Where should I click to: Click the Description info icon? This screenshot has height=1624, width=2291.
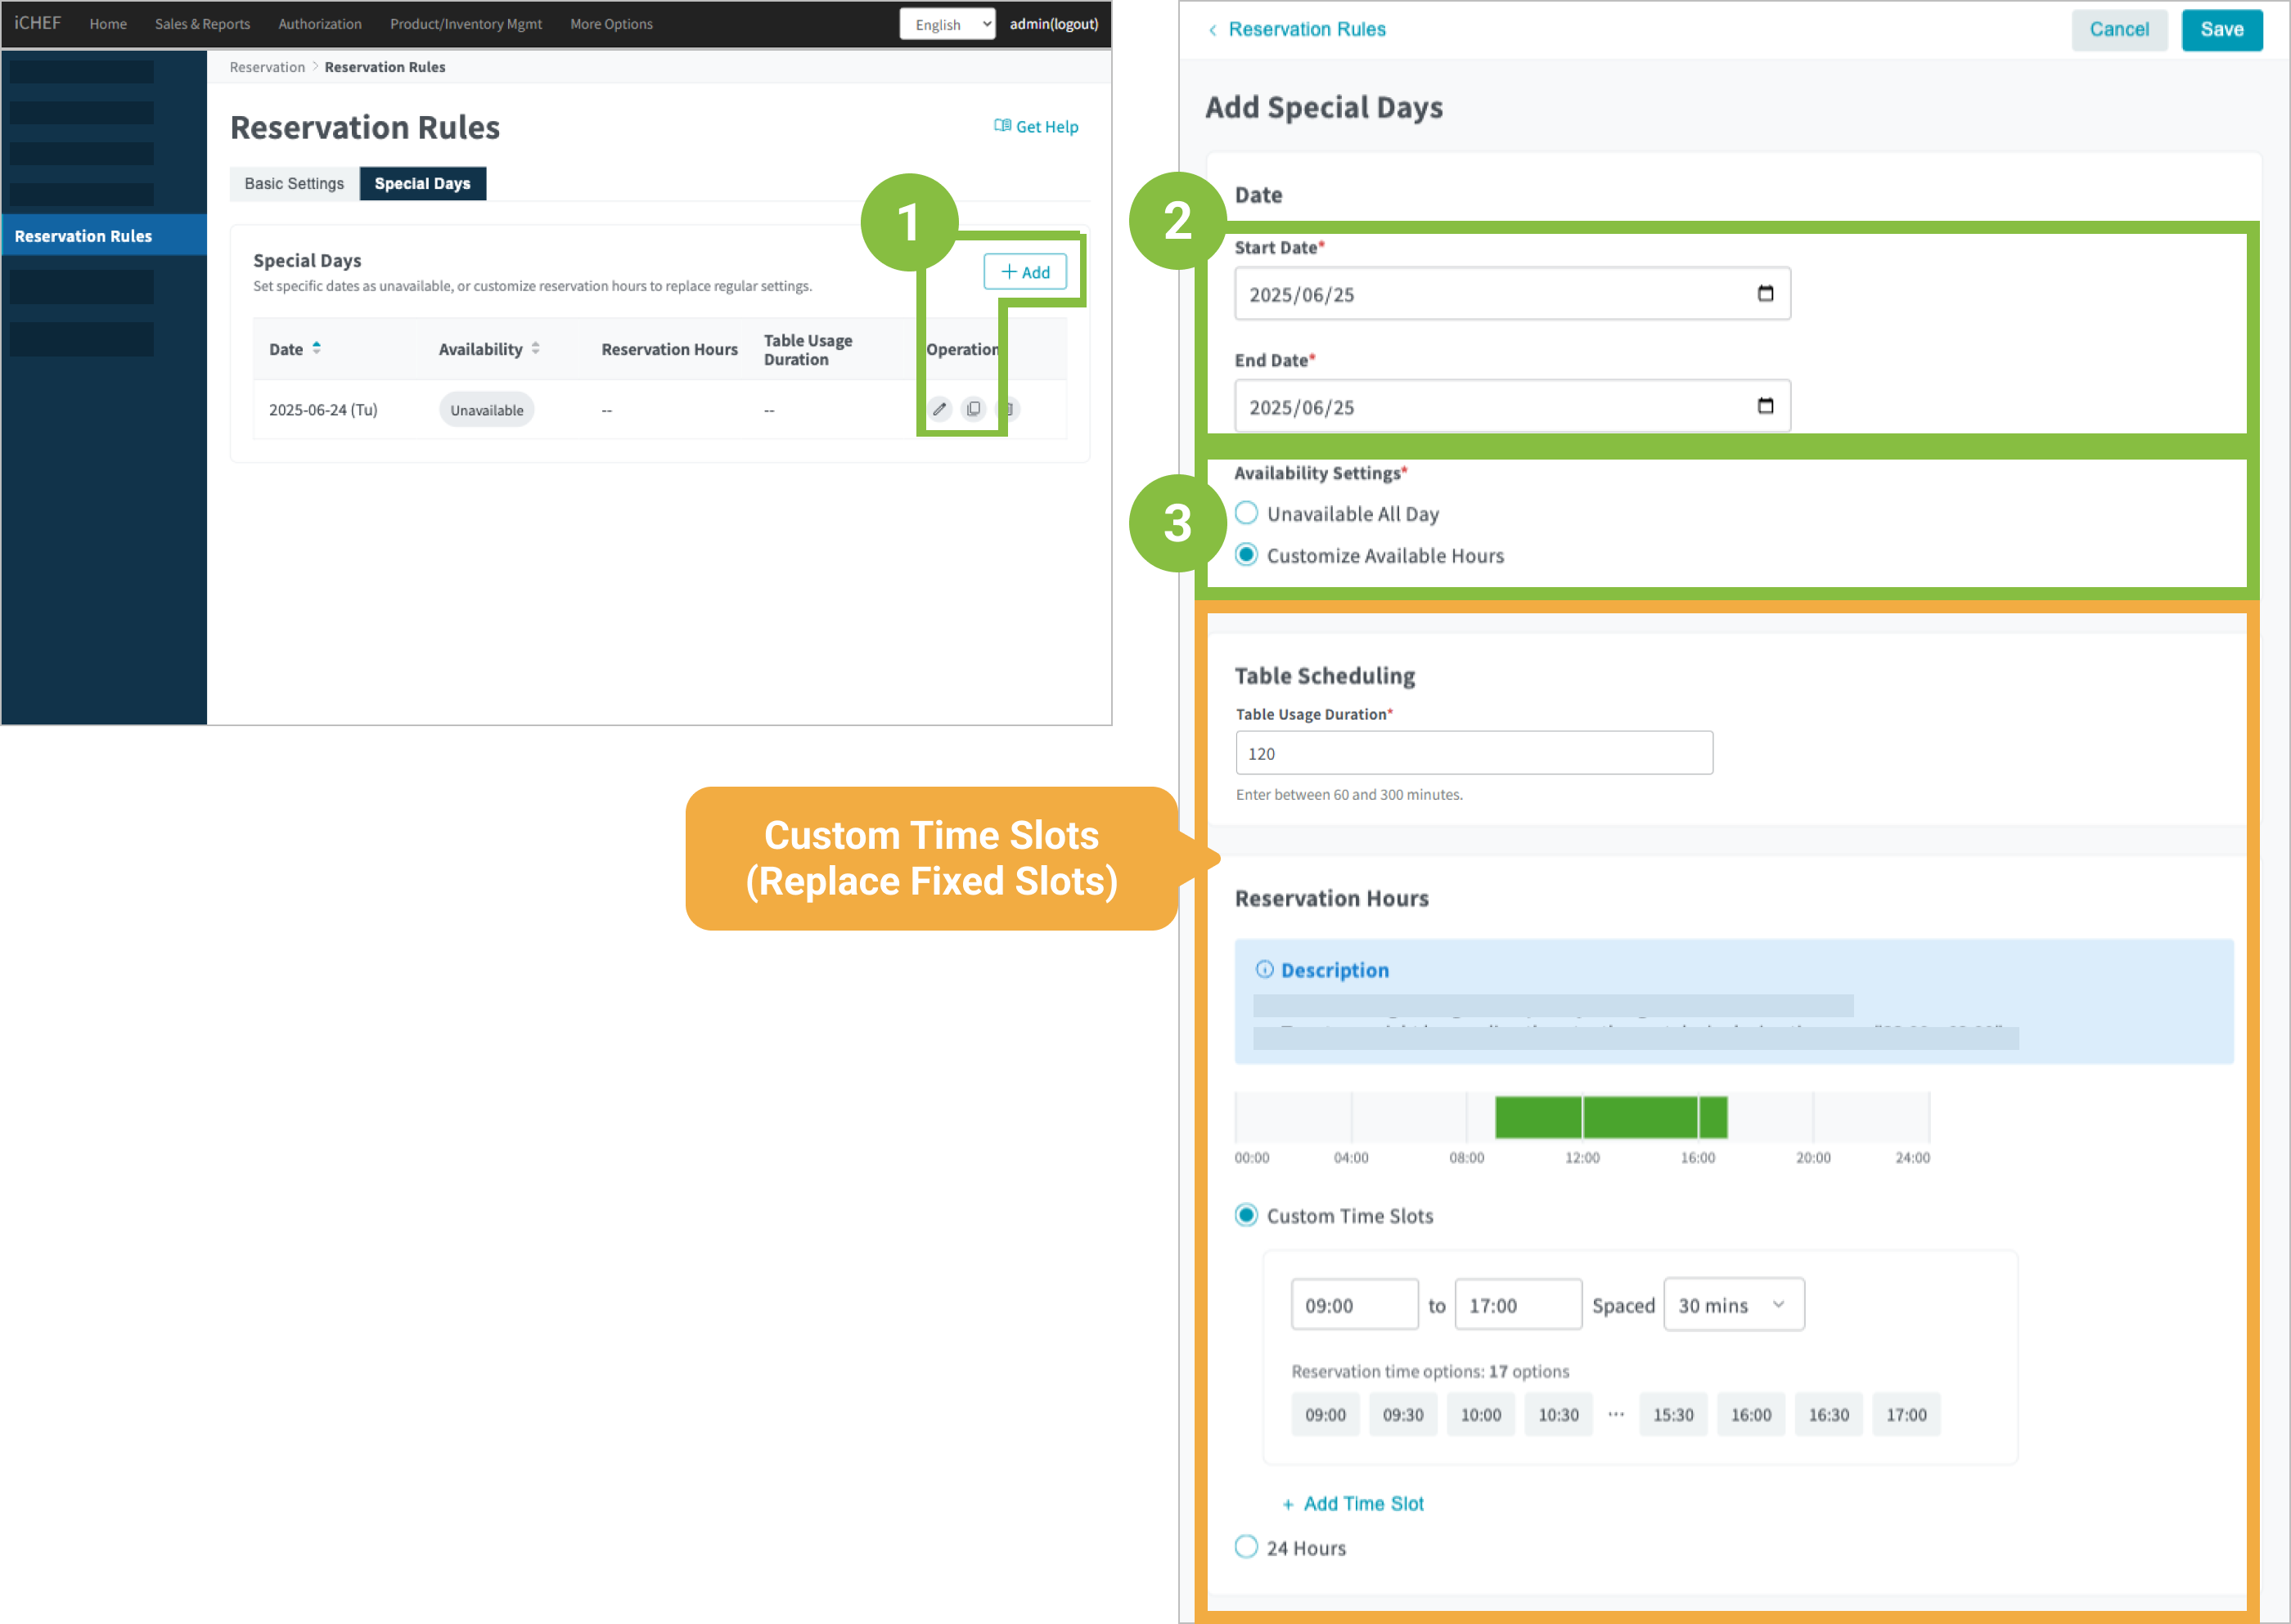(x=1265, y=969)
